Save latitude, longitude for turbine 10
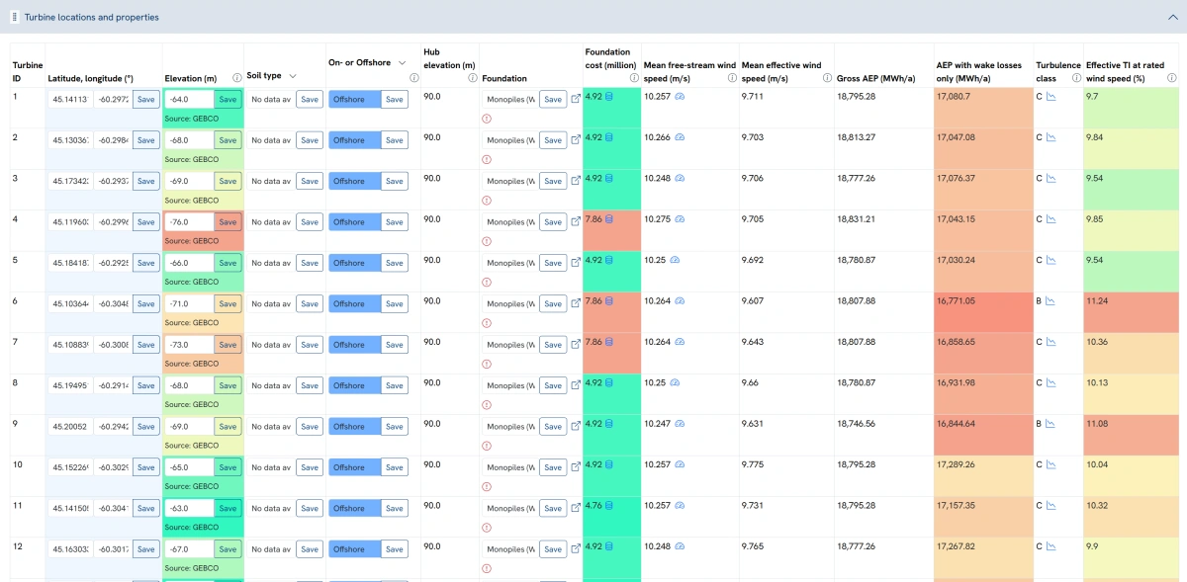This screenshot has width=1187, height=582. [x=145, y=467]
